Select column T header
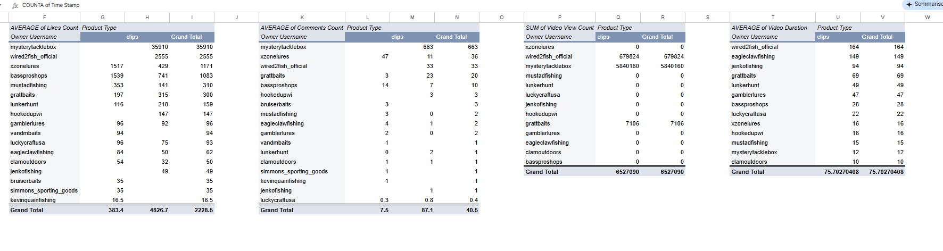This screenshot has width=943, height=251. click(773, 17)
